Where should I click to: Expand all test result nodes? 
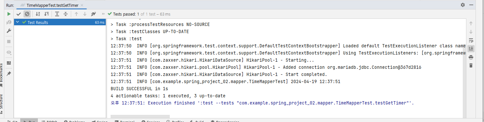pyautogui.click(x=57, y=14)
